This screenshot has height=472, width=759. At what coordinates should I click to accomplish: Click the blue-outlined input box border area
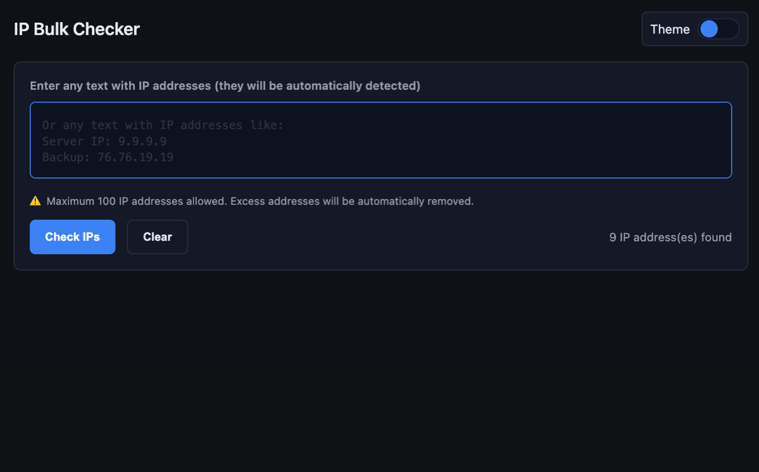380,103
